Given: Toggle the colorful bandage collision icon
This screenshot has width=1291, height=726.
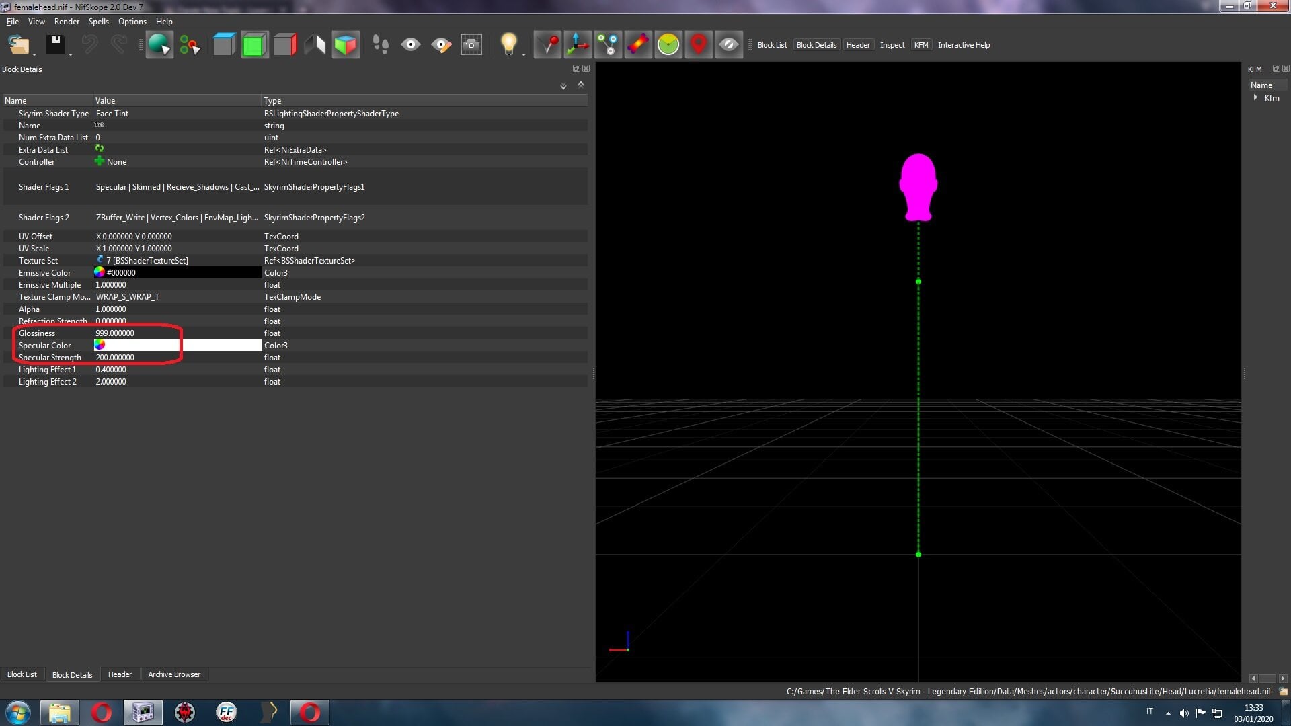Looking at the screenshot, I should pyautogui.click(x=638, y=45).
